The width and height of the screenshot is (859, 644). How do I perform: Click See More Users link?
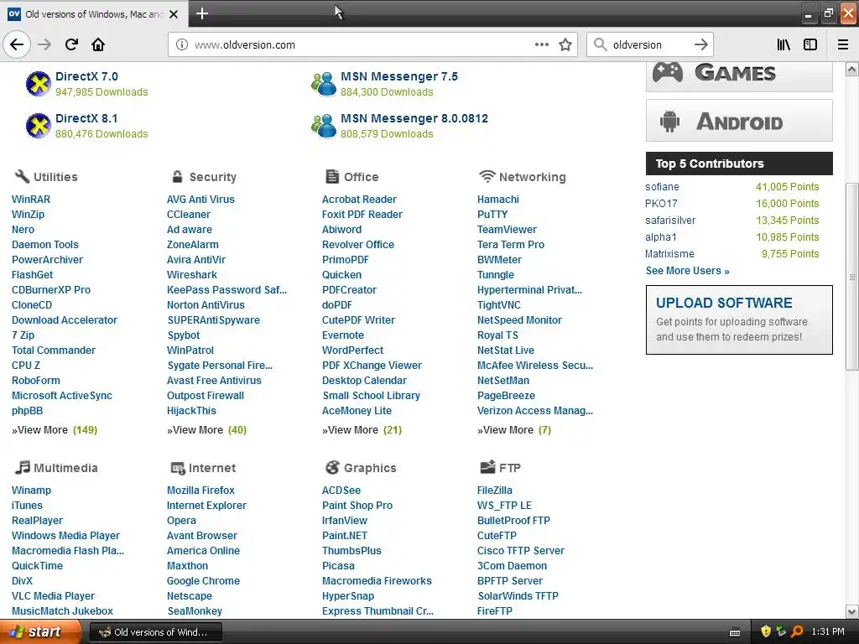click(x=687, y=271)
